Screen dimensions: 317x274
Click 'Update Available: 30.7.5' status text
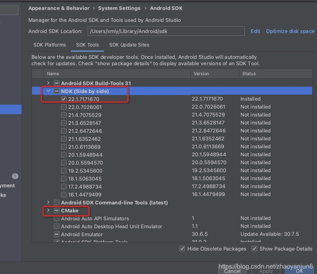tap(270, 234)
